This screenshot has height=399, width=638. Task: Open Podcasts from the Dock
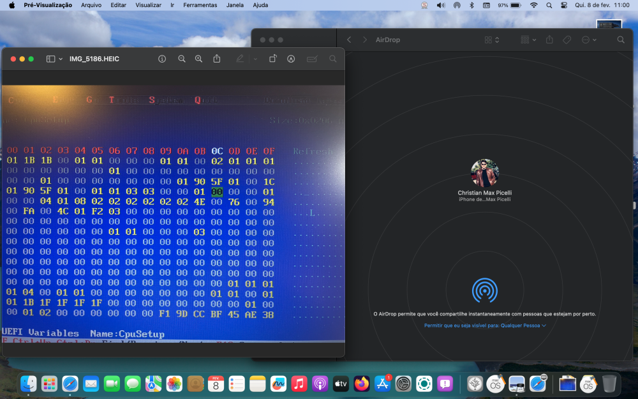[320, 384]
